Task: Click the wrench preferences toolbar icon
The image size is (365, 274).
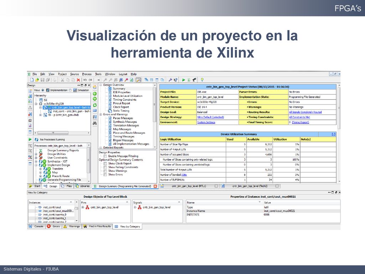Action: point(170,80)
